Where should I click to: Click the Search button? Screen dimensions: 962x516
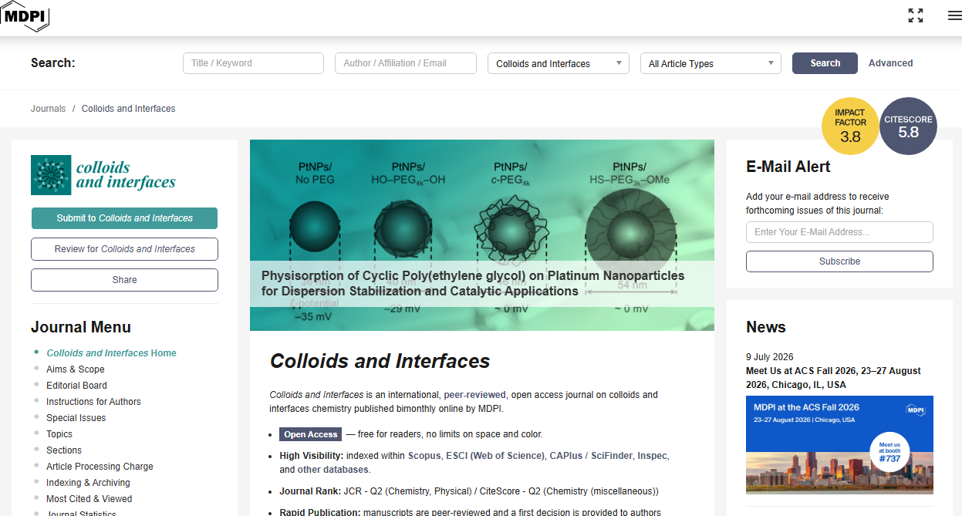[x=825, y=63]
